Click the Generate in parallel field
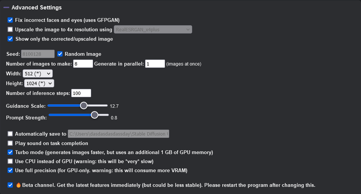Screen dimensions: 361x194 (155, 64)
